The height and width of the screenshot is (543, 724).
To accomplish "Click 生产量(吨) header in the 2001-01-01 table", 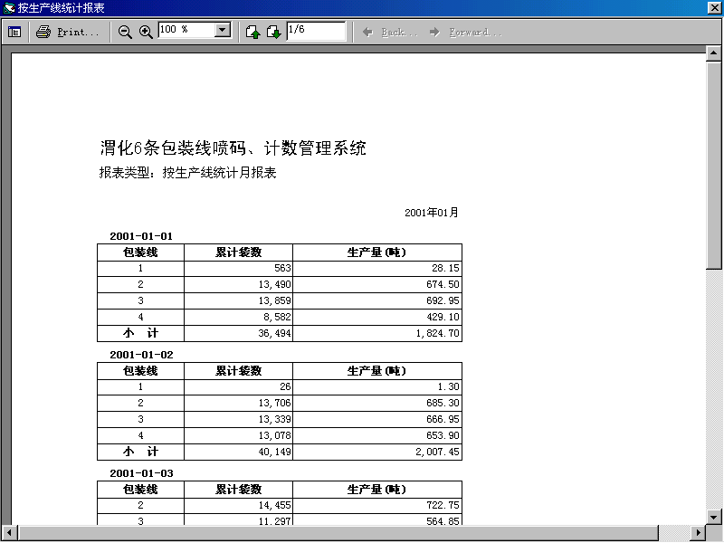I will (376, 252).
